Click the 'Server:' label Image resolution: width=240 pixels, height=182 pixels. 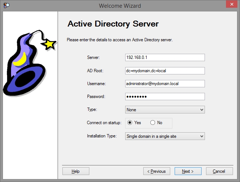pyautogui.click(x=93, y=57)
